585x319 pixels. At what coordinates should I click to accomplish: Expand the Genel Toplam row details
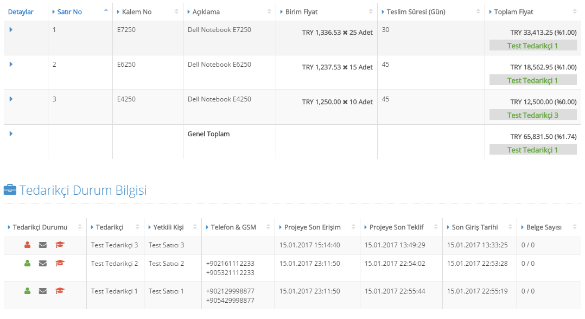[x=11, y=133]
